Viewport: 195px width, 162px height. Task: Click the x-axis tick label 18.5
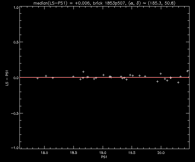coord(74,153)
